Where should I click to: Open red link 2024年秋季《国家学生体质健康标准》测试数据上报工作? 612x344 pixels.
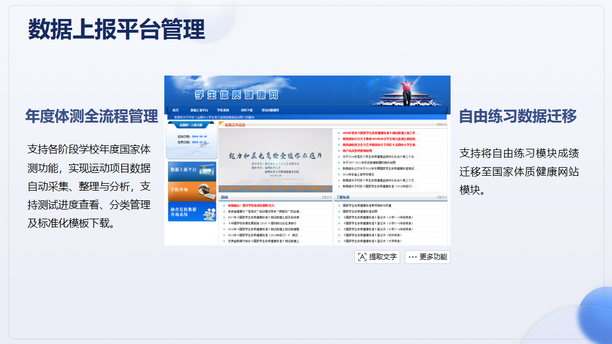[381, 133]
